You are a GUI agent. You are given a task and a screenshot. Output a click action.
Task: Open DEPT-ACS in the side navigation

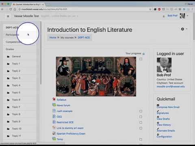[20, 28]
